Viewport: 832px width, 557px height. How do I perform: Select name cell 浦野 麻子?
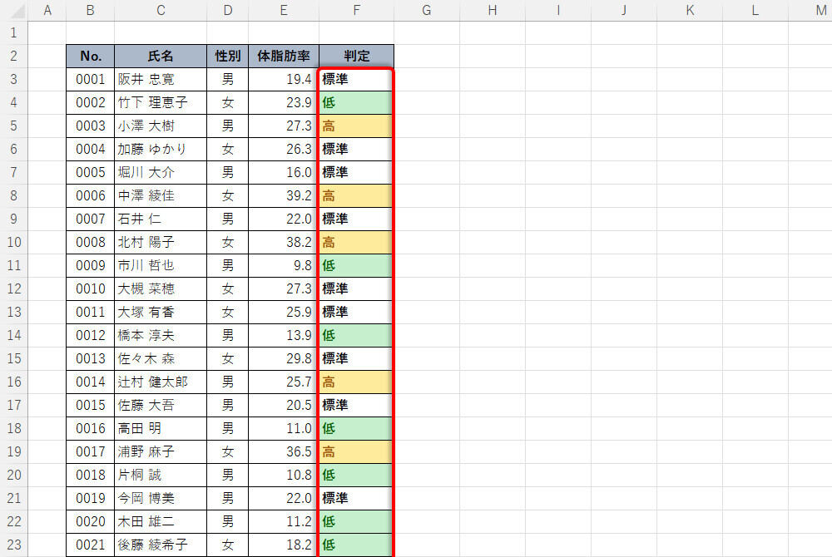coord(161,451)
